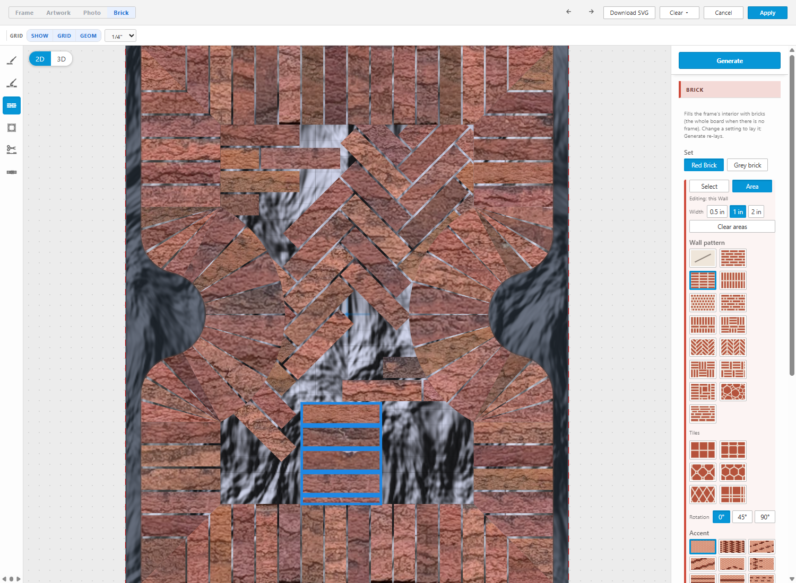This screenshot has height=583, width=796.
Task: Toggle the grid SHOW option
Action: pyautogui.click(x=40, y=36)
